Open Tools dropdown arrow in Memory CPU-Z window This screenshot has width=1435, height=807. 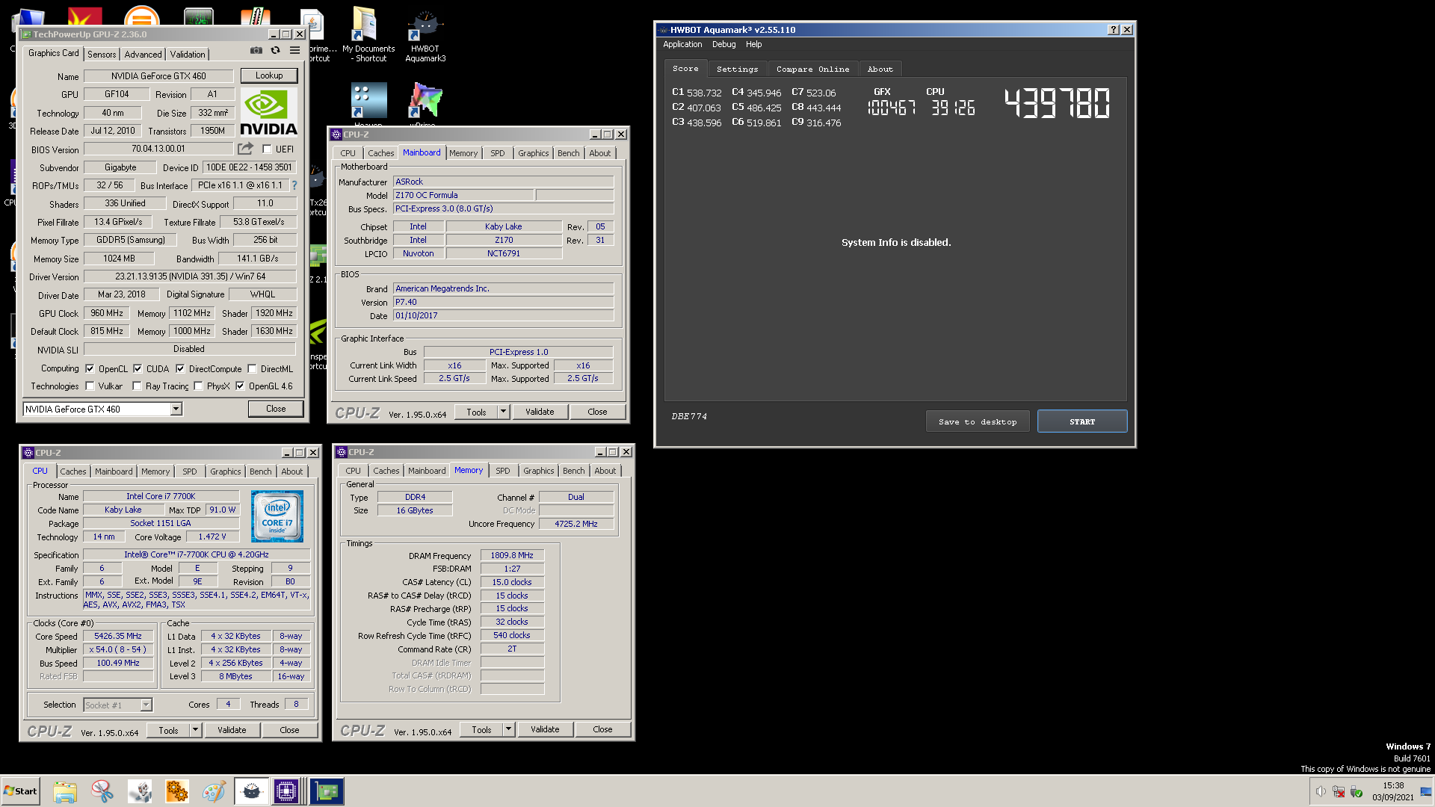point(509,729)
